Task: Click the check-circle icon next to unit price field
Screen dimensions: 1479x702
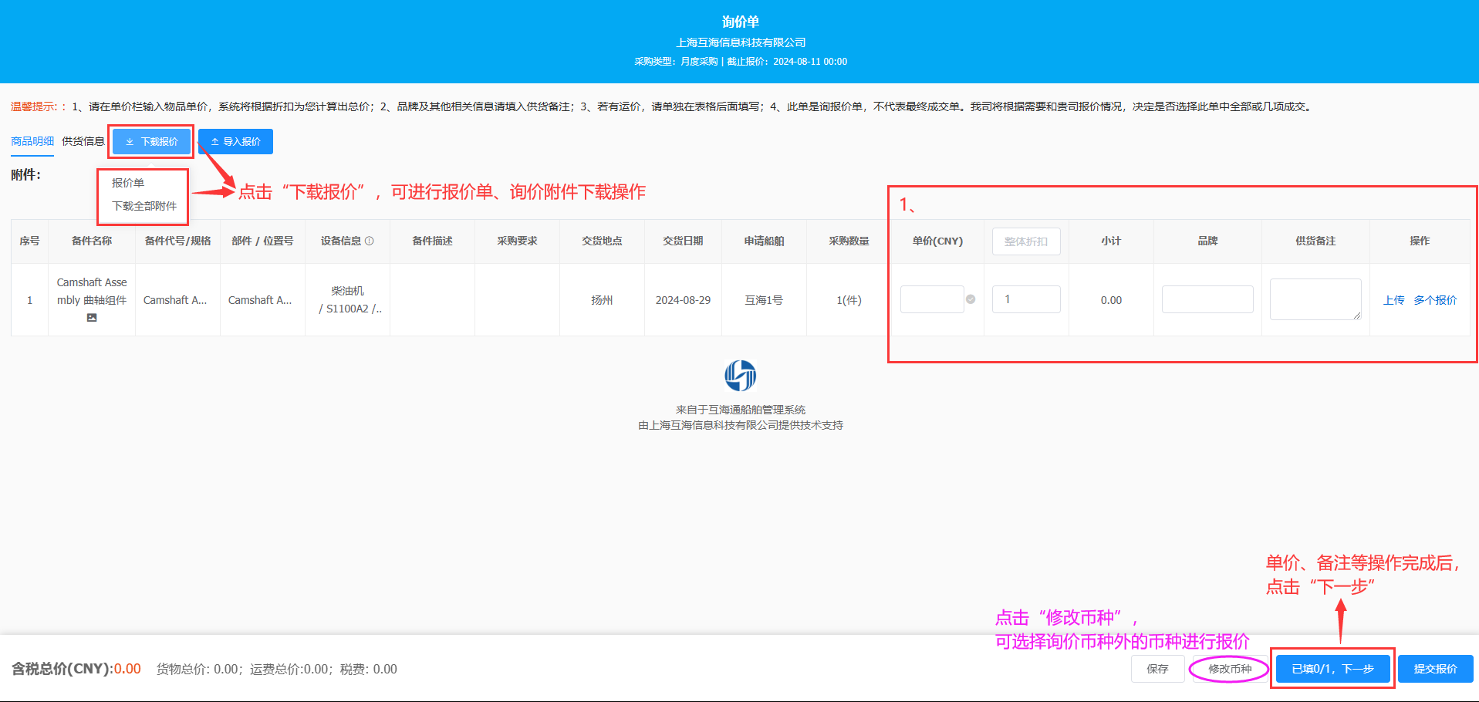Action: pyautogui.click(x=971, y=299)
